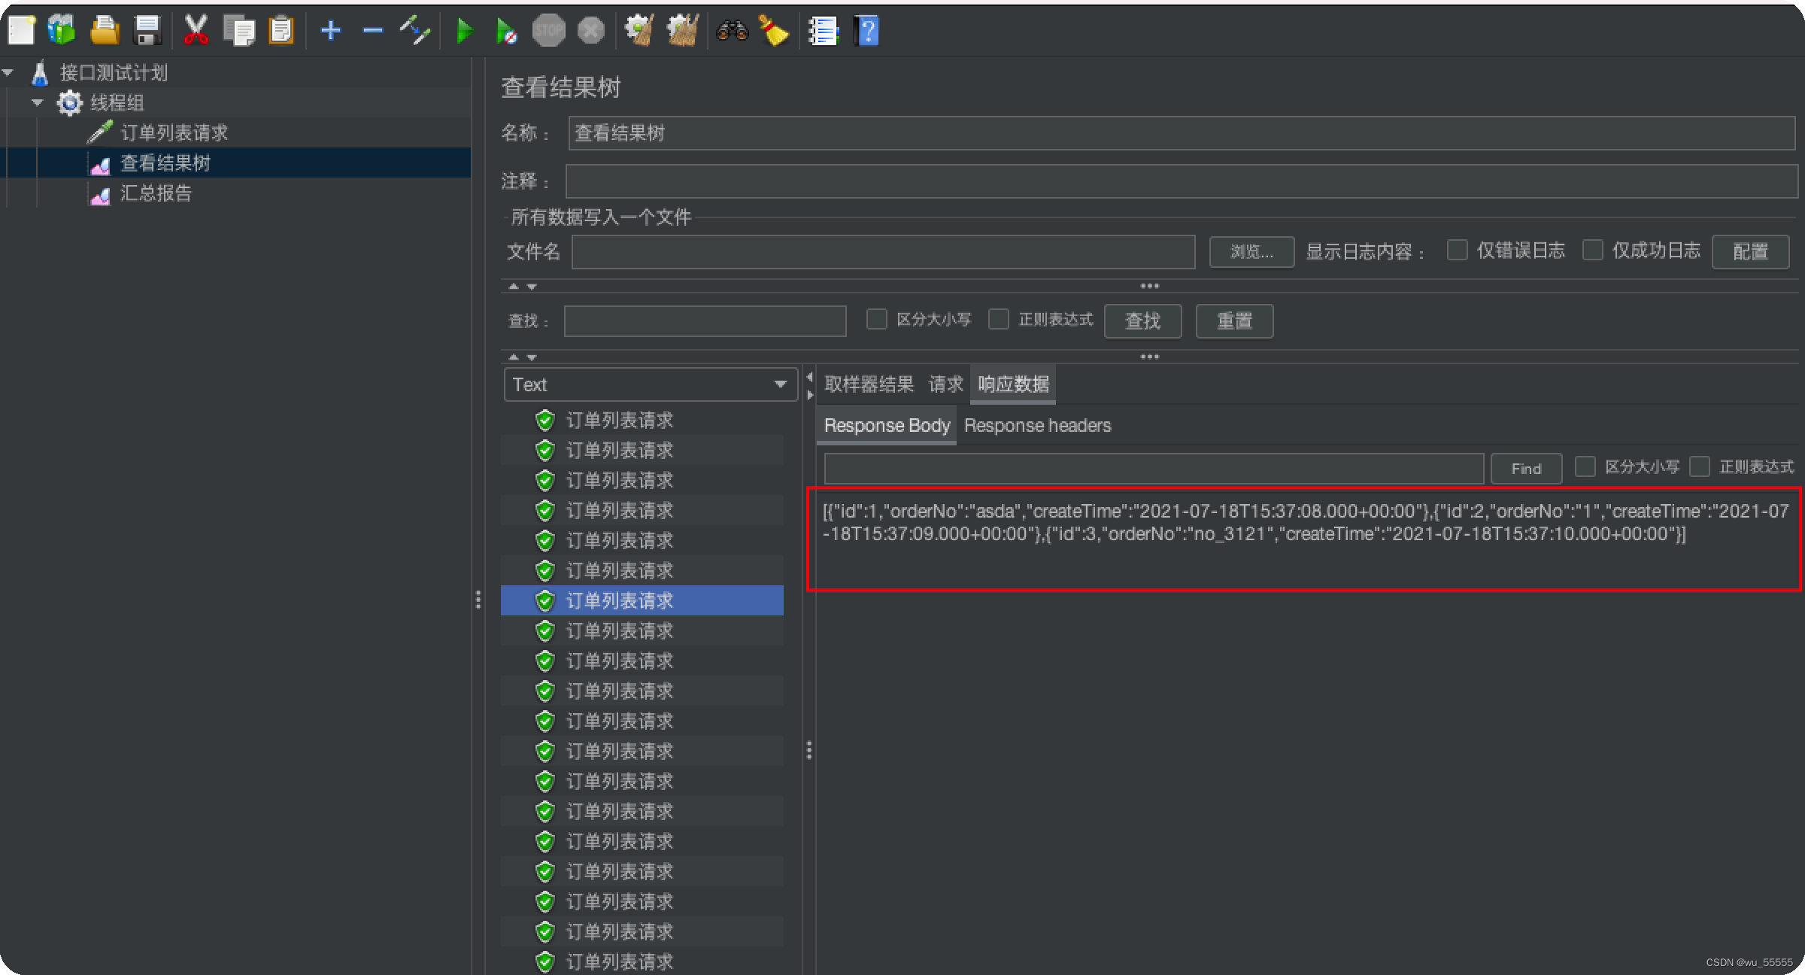Select 查看结果树 in the test tree
This screenshot has height=975, width=1805.
[165, 163]
